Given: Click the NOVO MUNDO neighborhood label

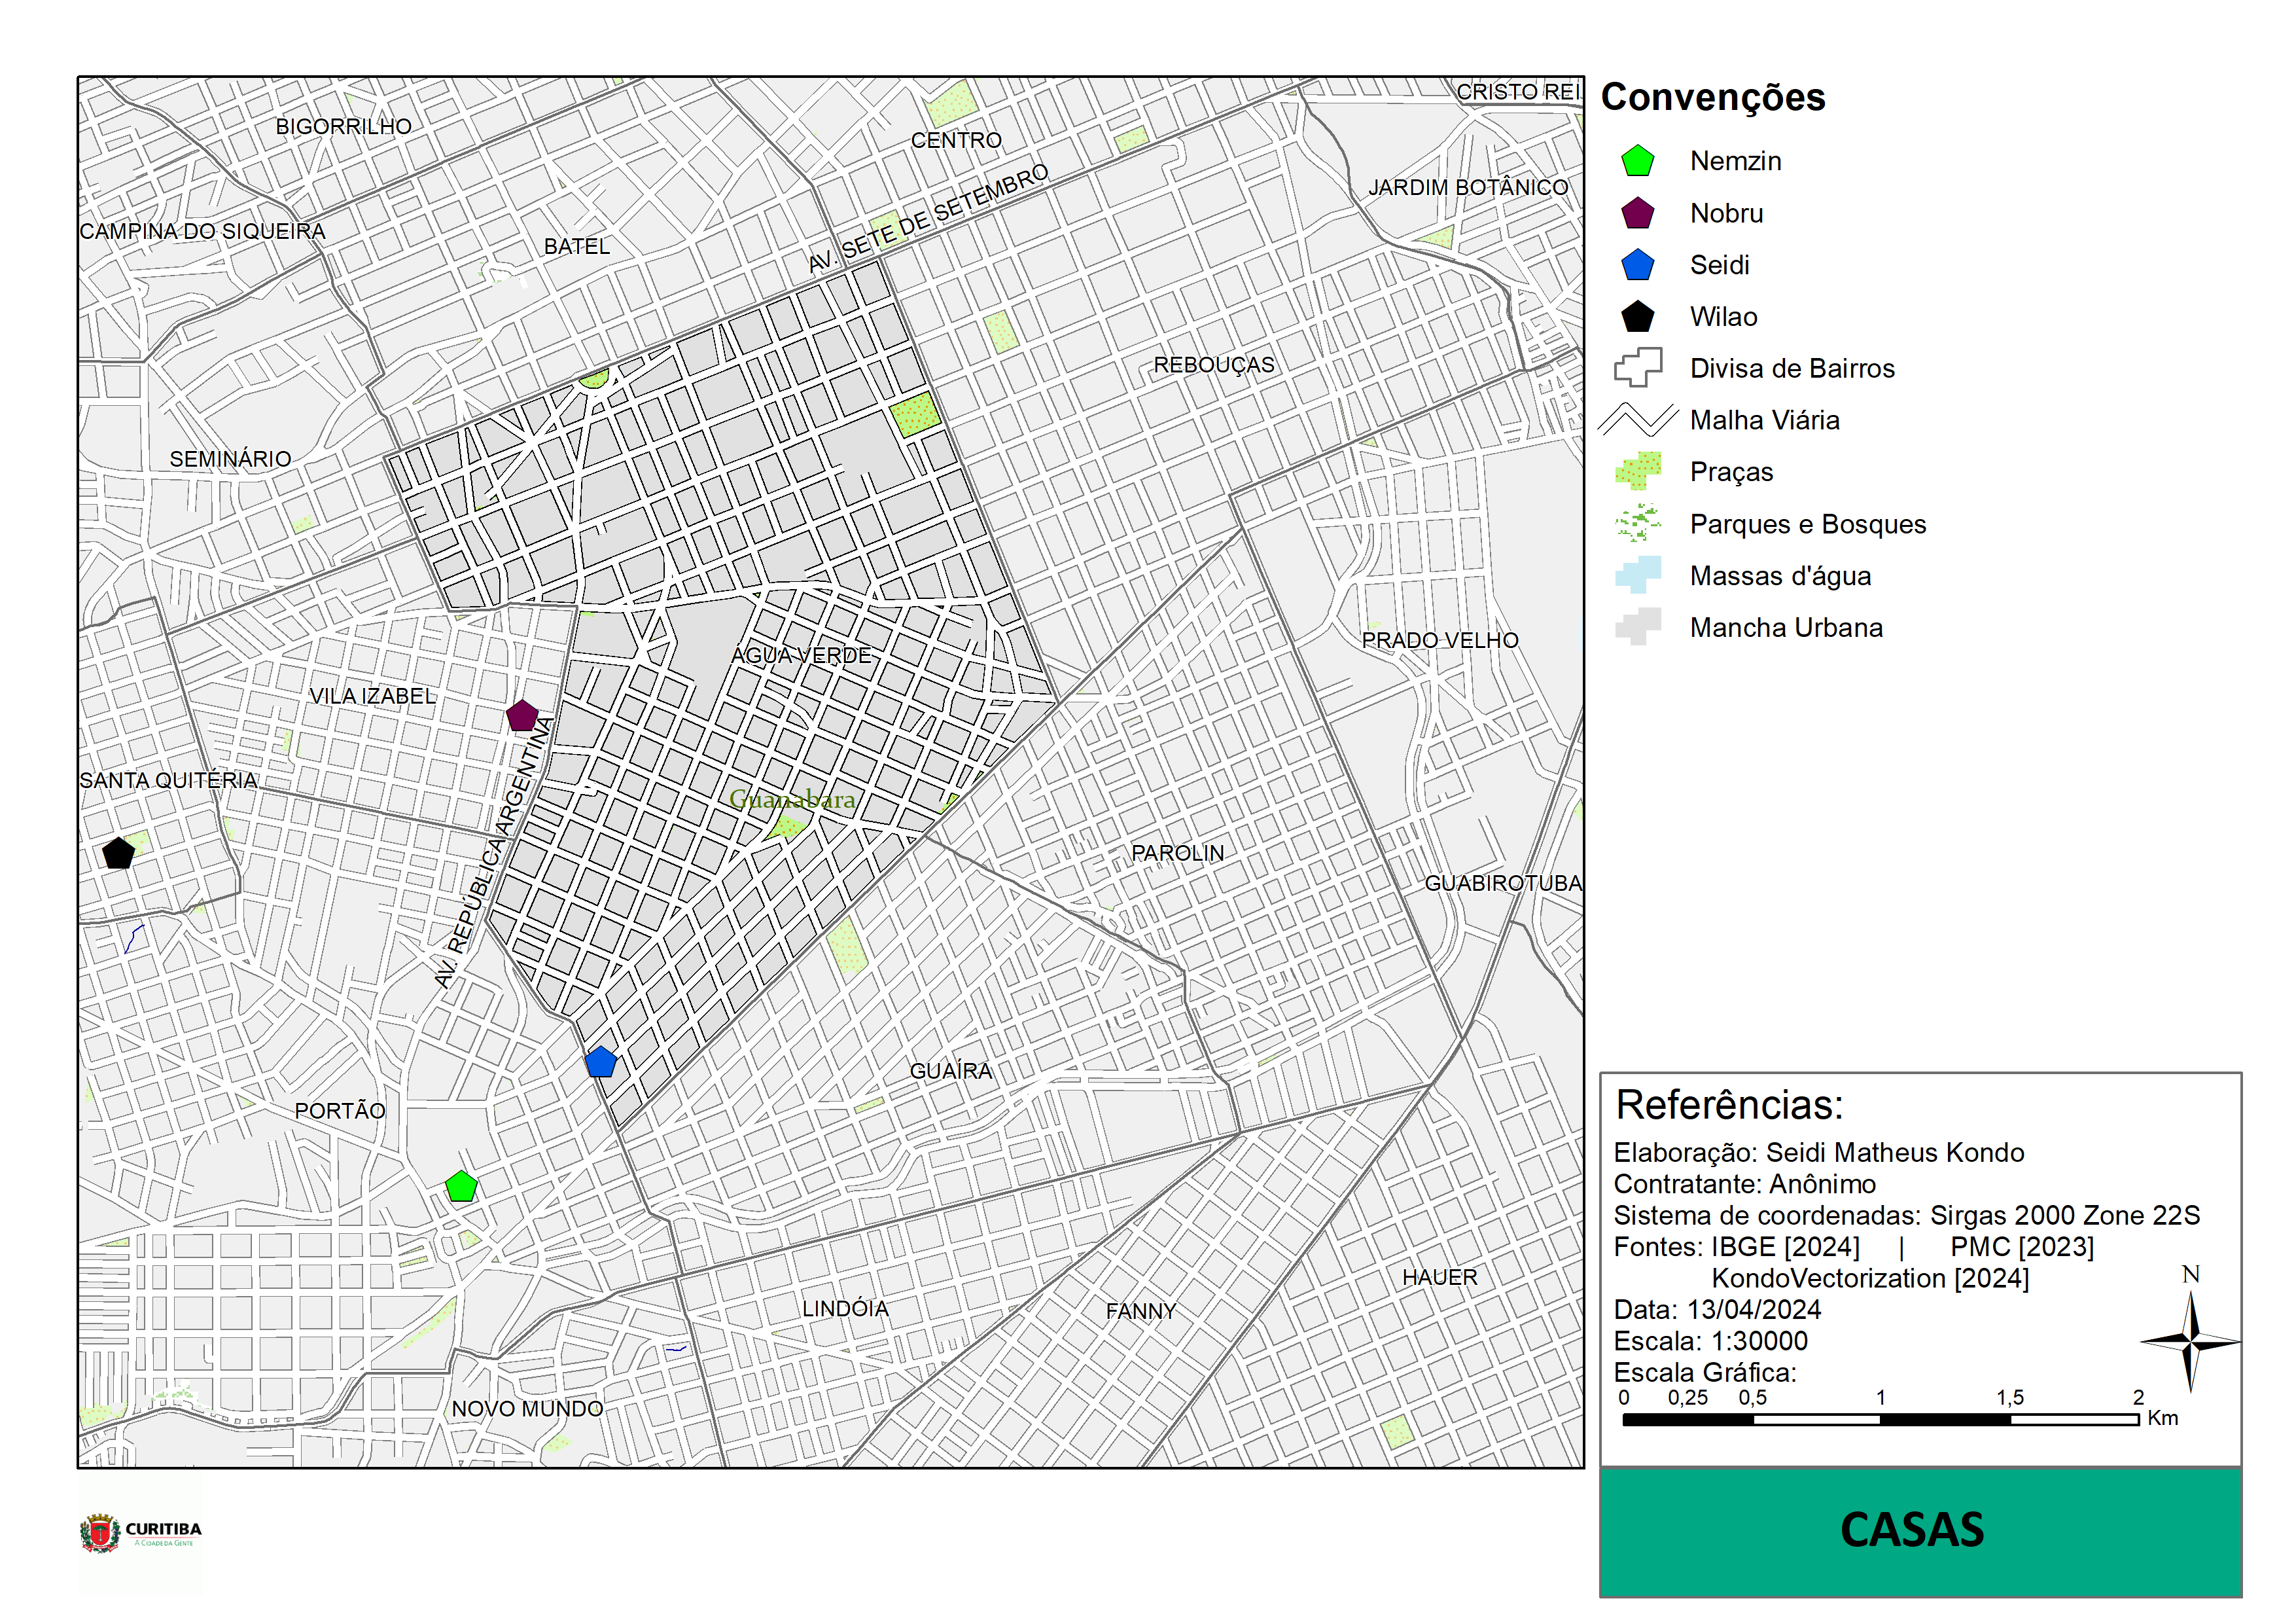Looking at the screenshot, I should (x=527, y=1409).
